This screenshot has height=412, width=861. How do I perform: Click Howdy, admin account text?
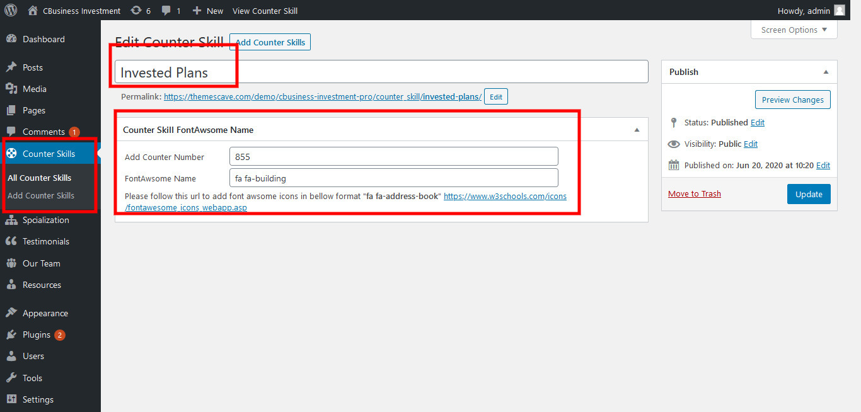tap(804, 11)
